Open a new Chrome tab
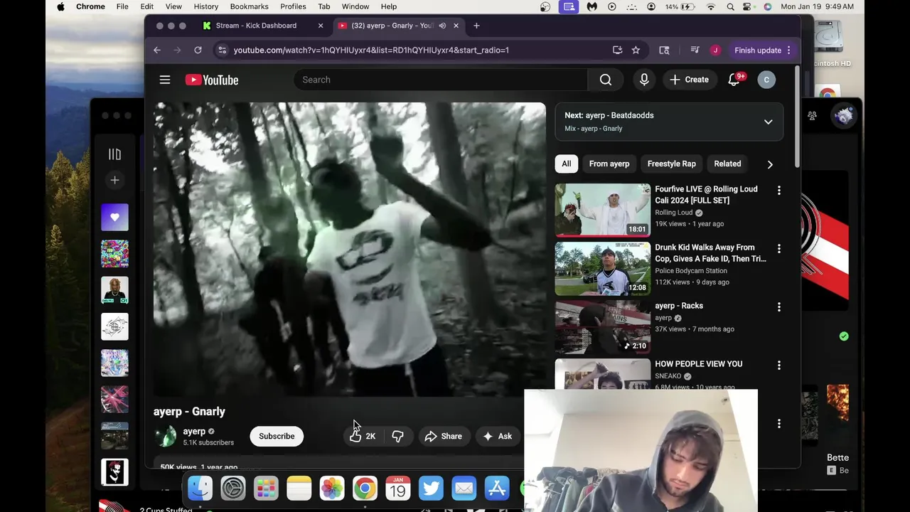The width and height of the screenshot is (910, 512). (x=476, y=26)
